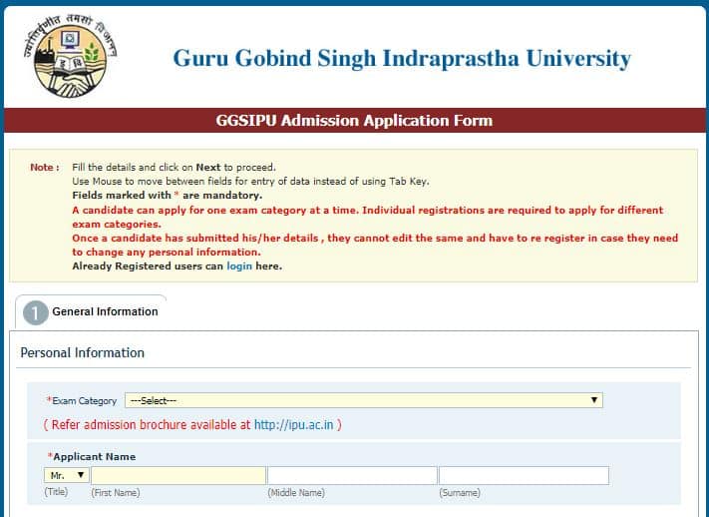The image size is (709, 517).
Task: Click the login link for registered users
Action: click(x=239, y=266)
